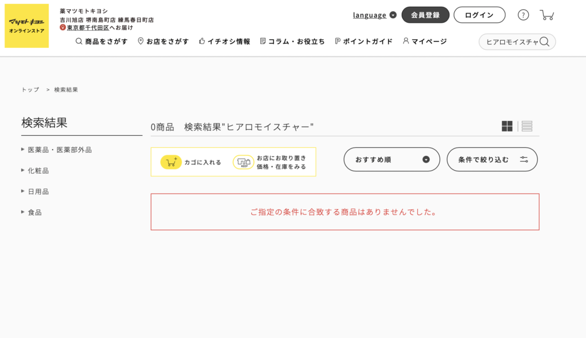Open the language dropdown
586x338 pixels.
pyautogui.click(x=374, y=15)
